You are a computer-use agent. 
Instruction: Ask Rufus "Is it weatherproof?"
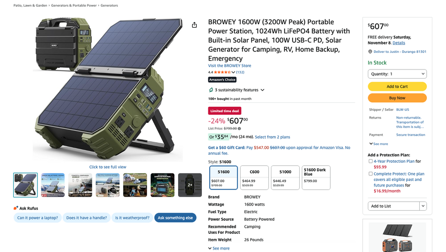tap(131, 218)
